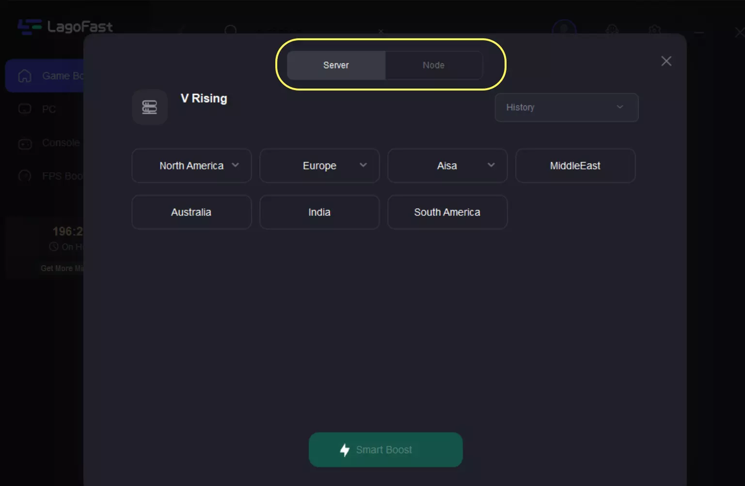This screenshot has width=745, height=486.
Task: Pick the South America server
Action: 447,212
